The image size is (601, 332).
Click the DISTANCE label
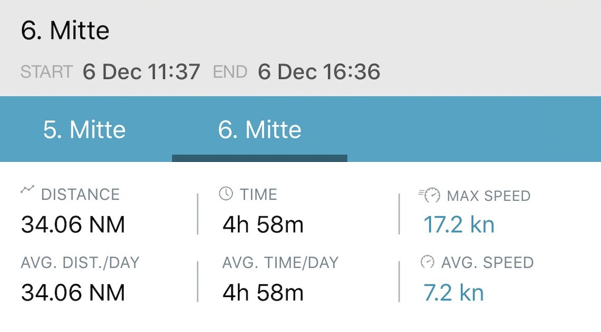tap(80, 194)
